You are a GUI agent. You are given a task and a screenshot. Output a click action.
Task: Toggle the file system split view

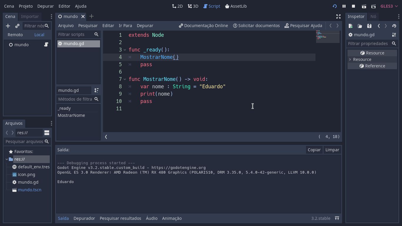tap(47, 133)
